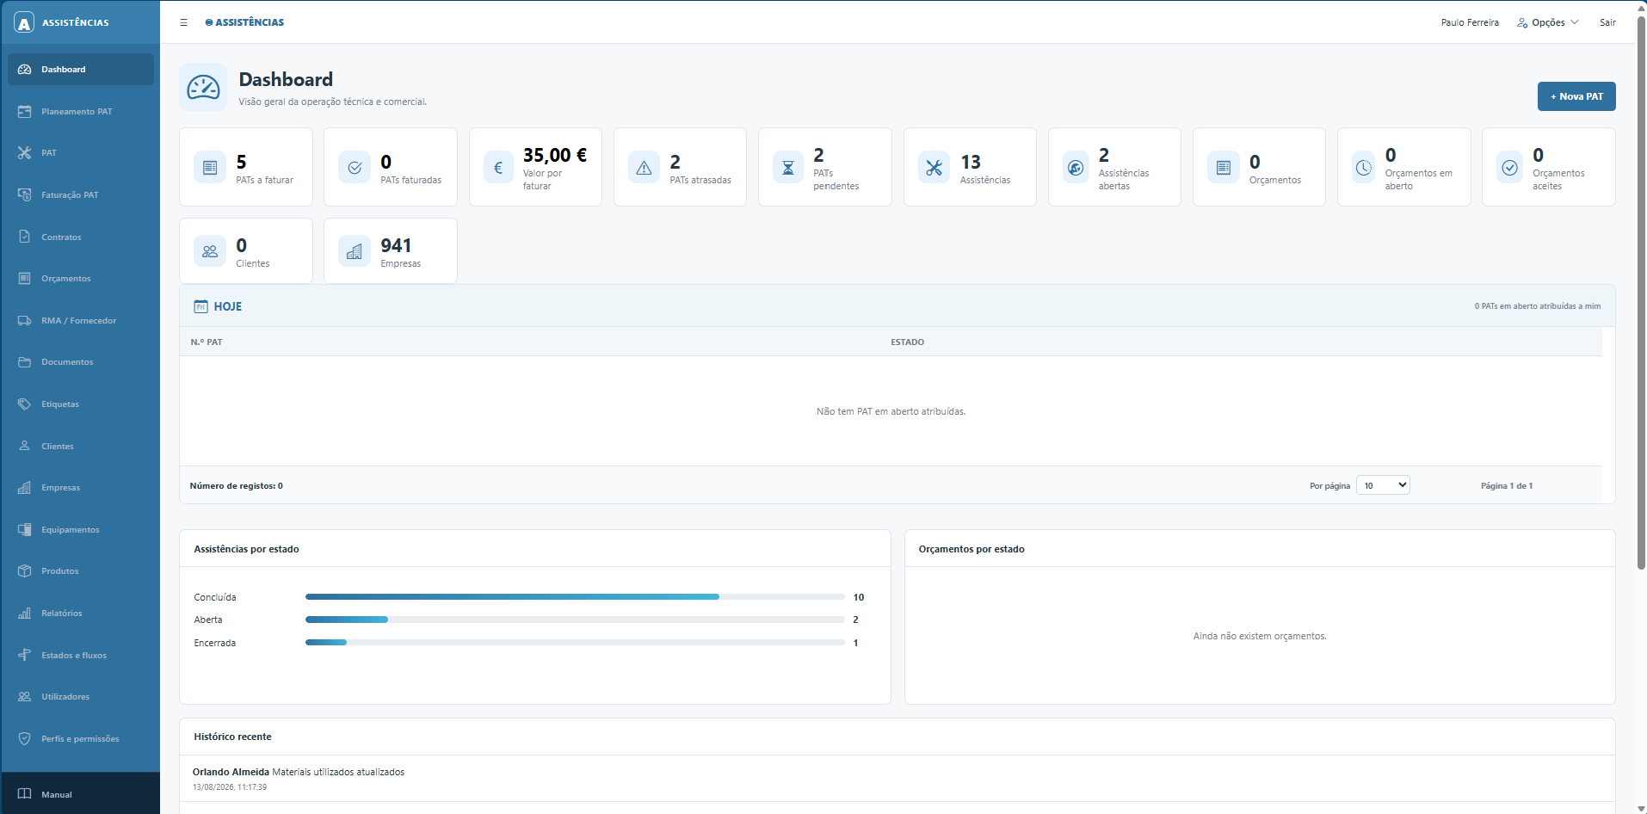Create a new PAT with + Nova PAT
1647x814 pixels.
1576,96
